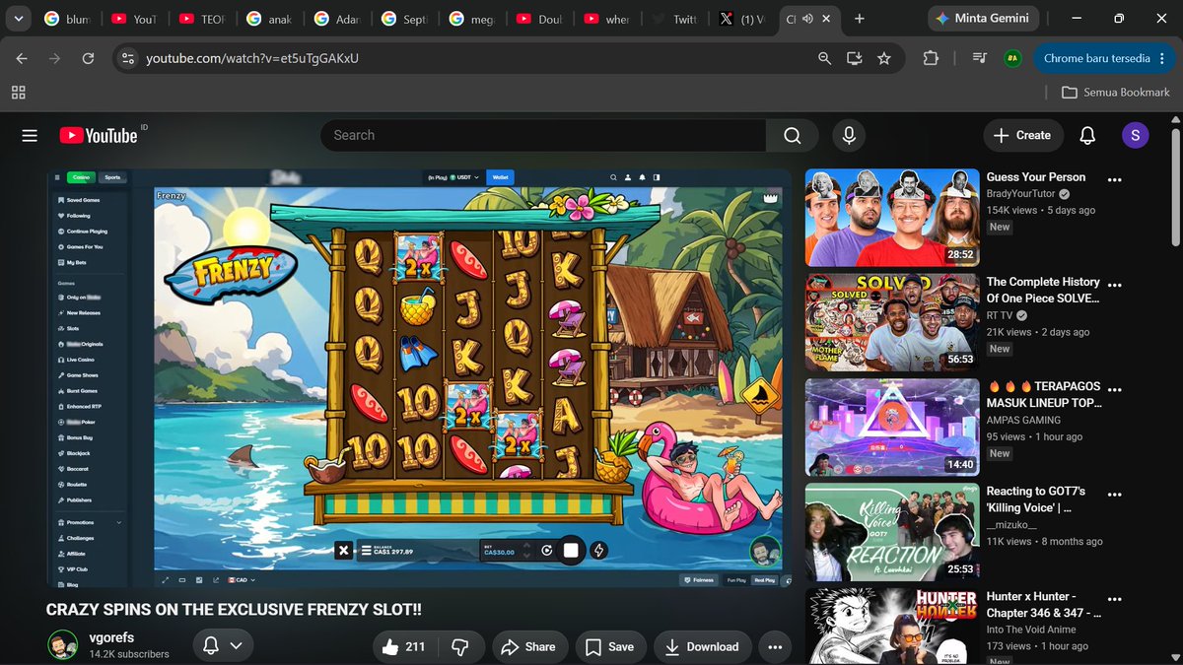Open Hunter x Hunter thumbnail
This screenshot has width=1183, height=665.
click(892, 626)
